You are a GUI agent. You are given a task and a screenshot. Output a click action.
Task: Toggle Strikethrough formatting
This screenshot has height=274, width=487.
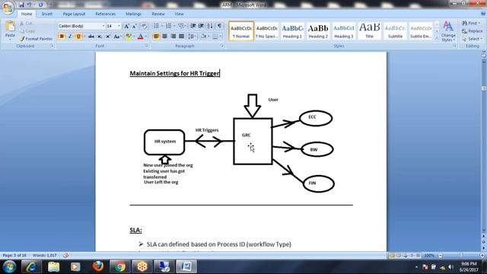[91, 37]
